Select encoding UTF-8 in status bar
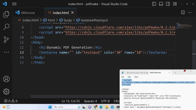 (105, 101)
